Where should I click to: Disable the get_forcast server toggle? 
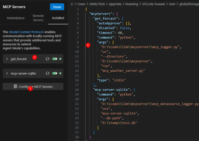(55, 59)
